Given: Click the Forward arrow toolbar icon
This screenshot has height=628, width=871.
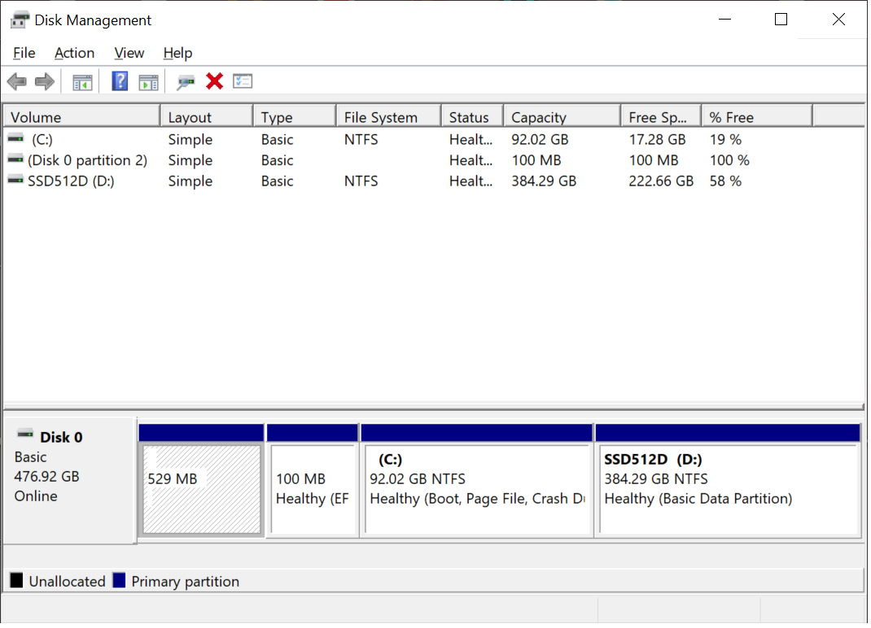Looking at the screenshot, I should 44,81.
